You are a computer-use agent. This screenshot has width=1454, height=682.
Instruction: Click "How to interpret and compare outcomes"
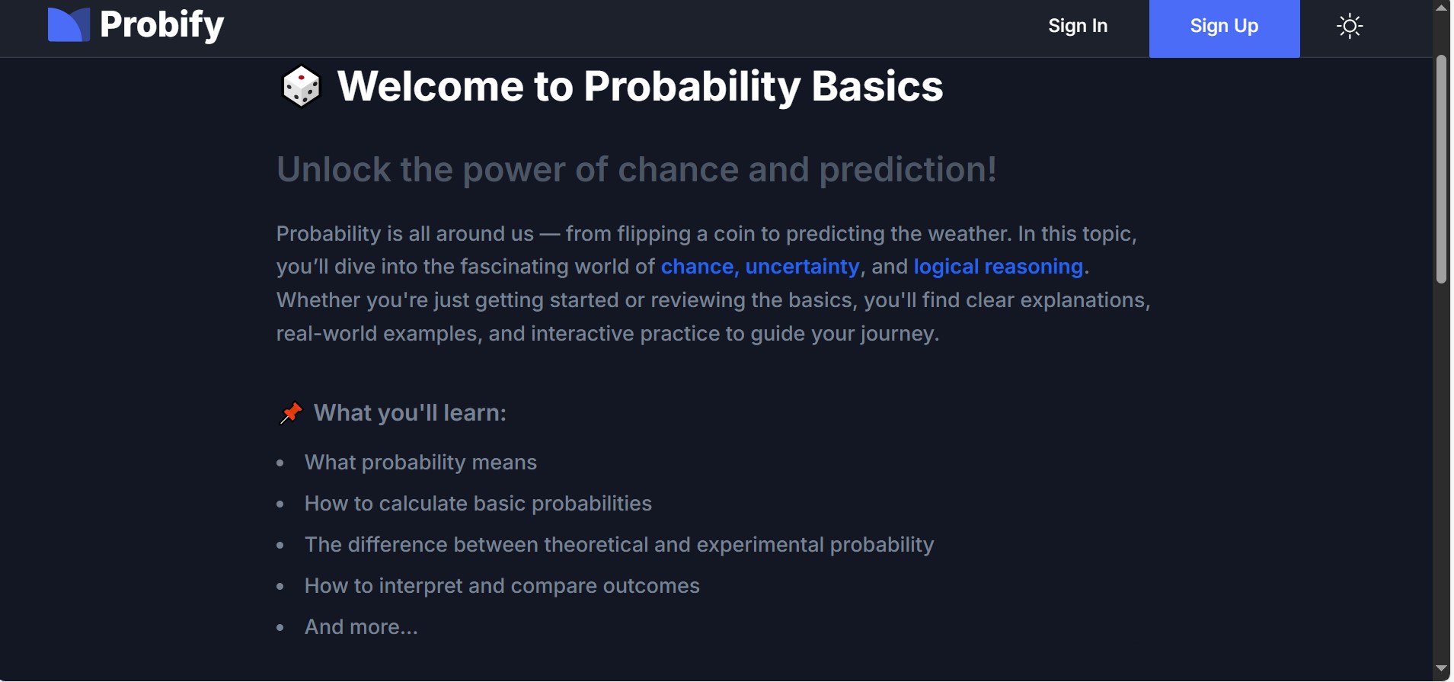coord(501,586)
